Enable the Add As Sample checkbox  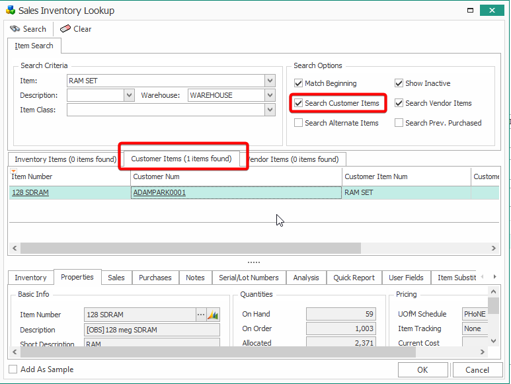pyautogui.click(x=13, y=369)
